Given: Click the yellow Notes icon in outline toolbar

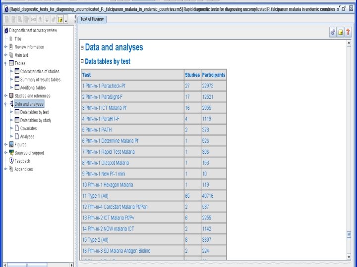Looking at the screenshot, I should point(60,20).
